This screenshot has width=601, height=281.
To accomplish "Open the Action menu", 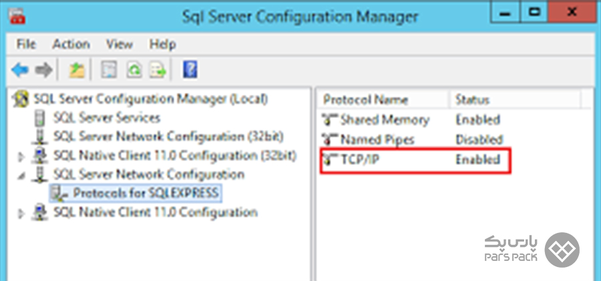I will (71, 44).
